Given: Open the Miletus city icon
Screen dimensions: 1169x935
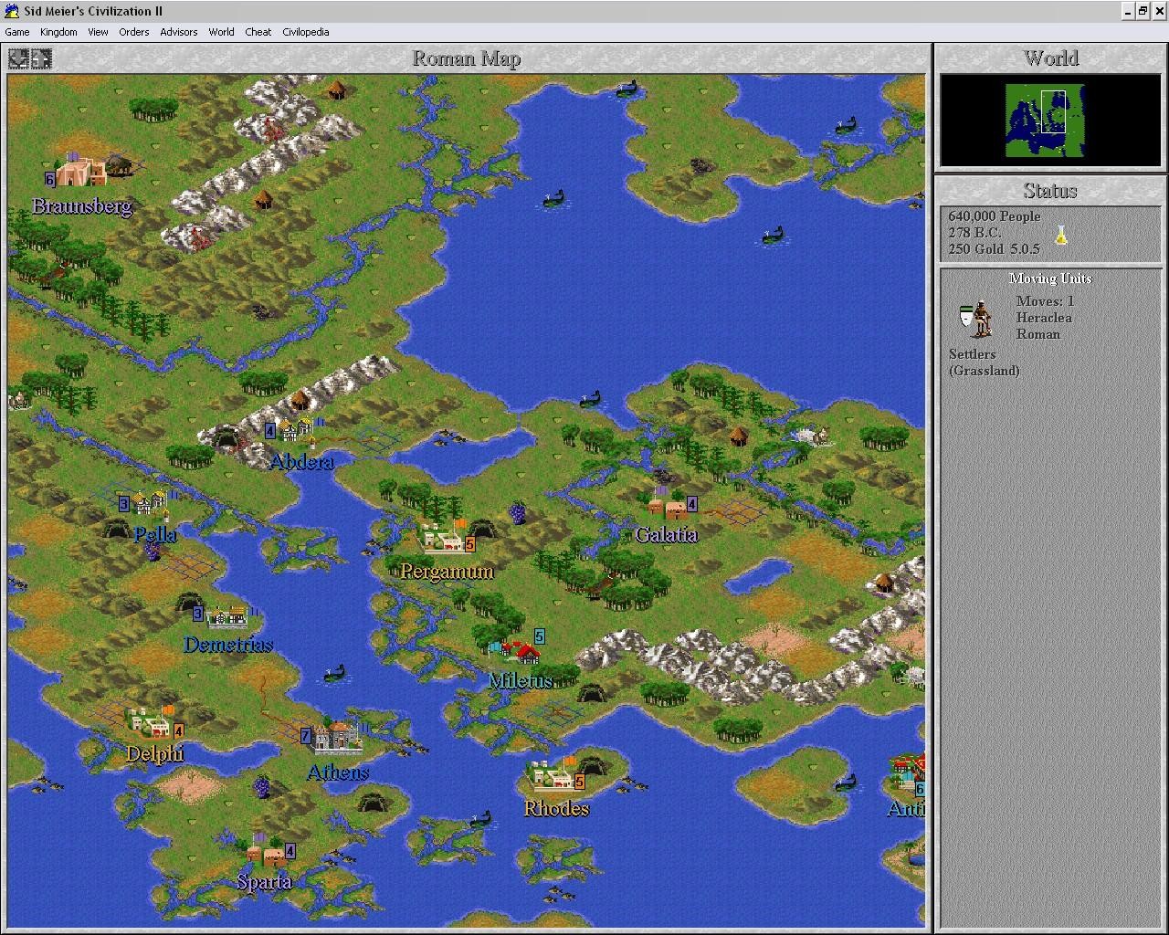Looking at the screenshot, I should (x=517, y=651).
